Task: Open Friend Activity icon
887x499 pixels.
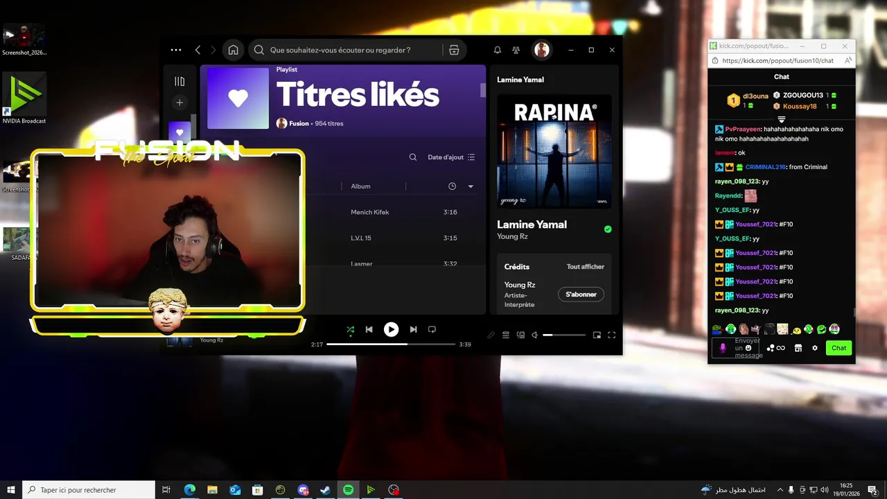Action: tap(516, 50)
